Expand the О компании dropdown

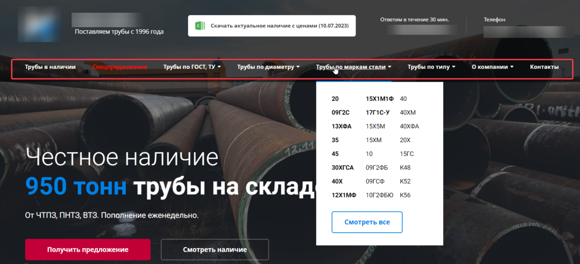click(493, 67)
